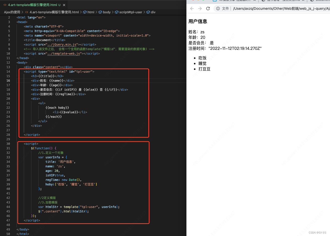Click the 打豆豆 list item in browser
The height and width of the screenshot is (236, 330).
(204, 69)
